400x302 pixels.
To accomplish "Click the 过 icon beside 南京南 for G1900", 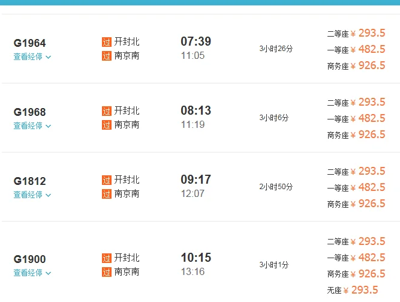I will [107, 272].
